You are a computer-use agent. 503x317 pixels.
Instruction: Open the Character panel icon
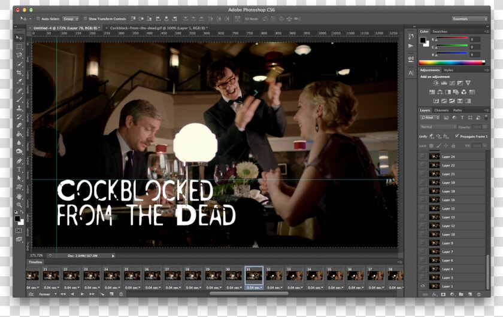pos(411,73)
